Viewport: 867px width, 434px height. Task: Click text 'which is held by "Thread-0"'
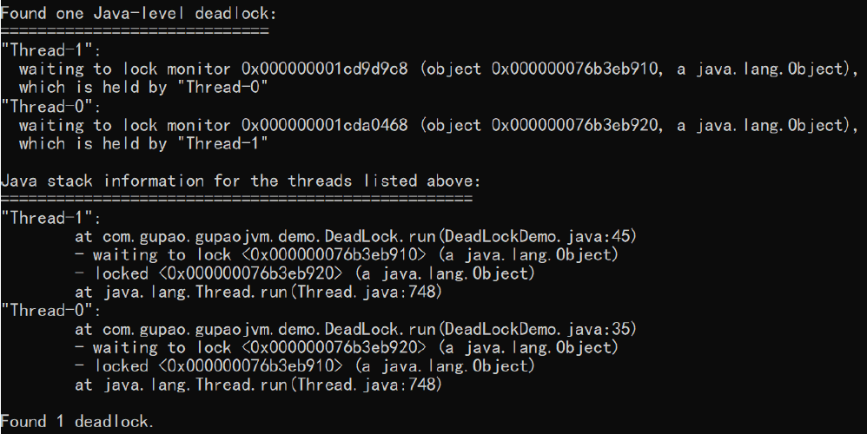pyautogui.click(x=143, y=88)
